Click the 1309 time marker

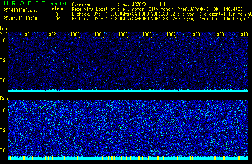(219, 34)
